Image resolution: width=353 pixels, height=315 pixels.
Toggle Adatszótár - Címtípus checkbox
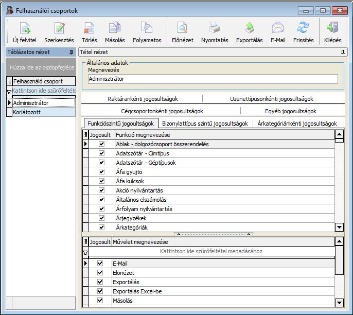tap(101, 153)
